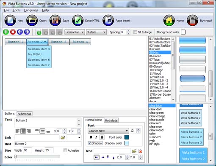Image resolution: width=216 pixels, height=166 pixels.
Task: Move the button left with the blue arrow
Action: [x=20, y=32]
